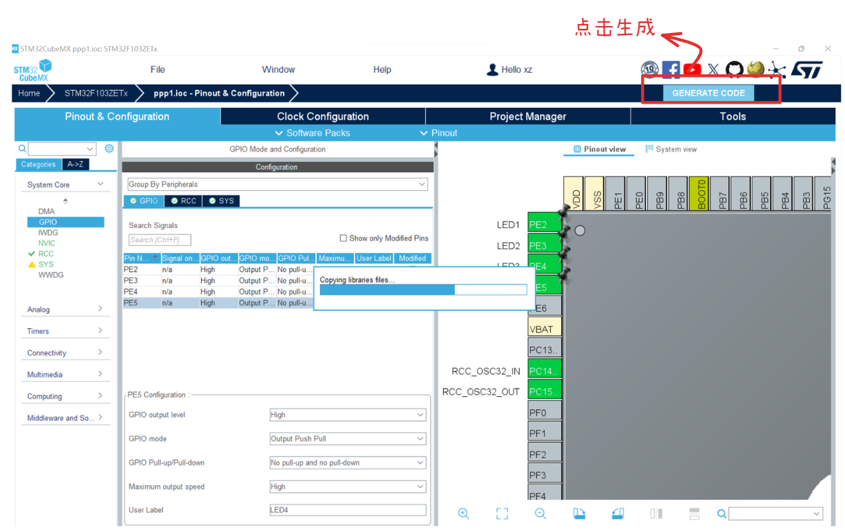The height and width of the screenshot is (532, 845).
Task: Fit the chip view to window
Action: coord(502,513)
